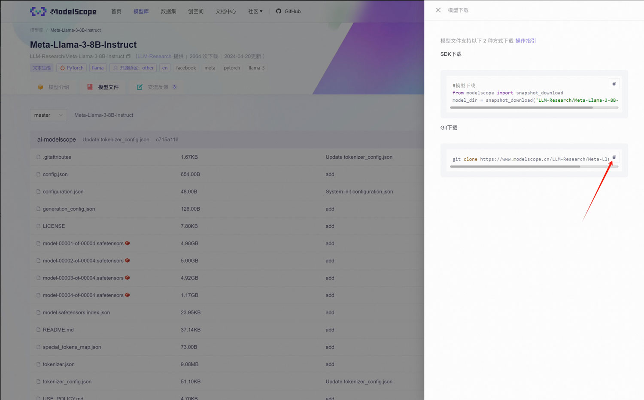Switch to the 模型文件 tab
Viewport: 644px width, 400px height.
click(103, 87)
